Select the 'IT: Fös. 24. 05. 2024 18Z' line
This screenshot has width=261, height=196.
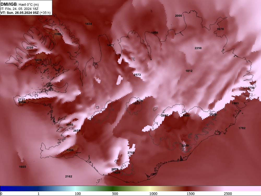click(x=20, y=9)
